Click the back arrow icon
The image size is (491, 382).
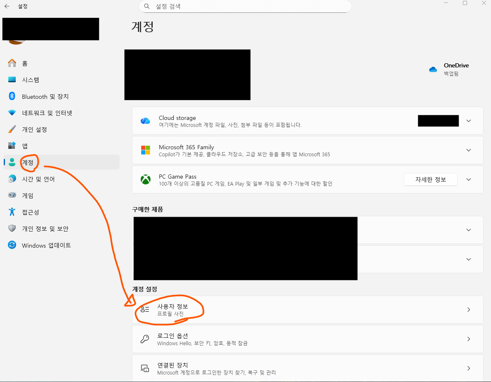pyautogui.click(x=7, y=6)
